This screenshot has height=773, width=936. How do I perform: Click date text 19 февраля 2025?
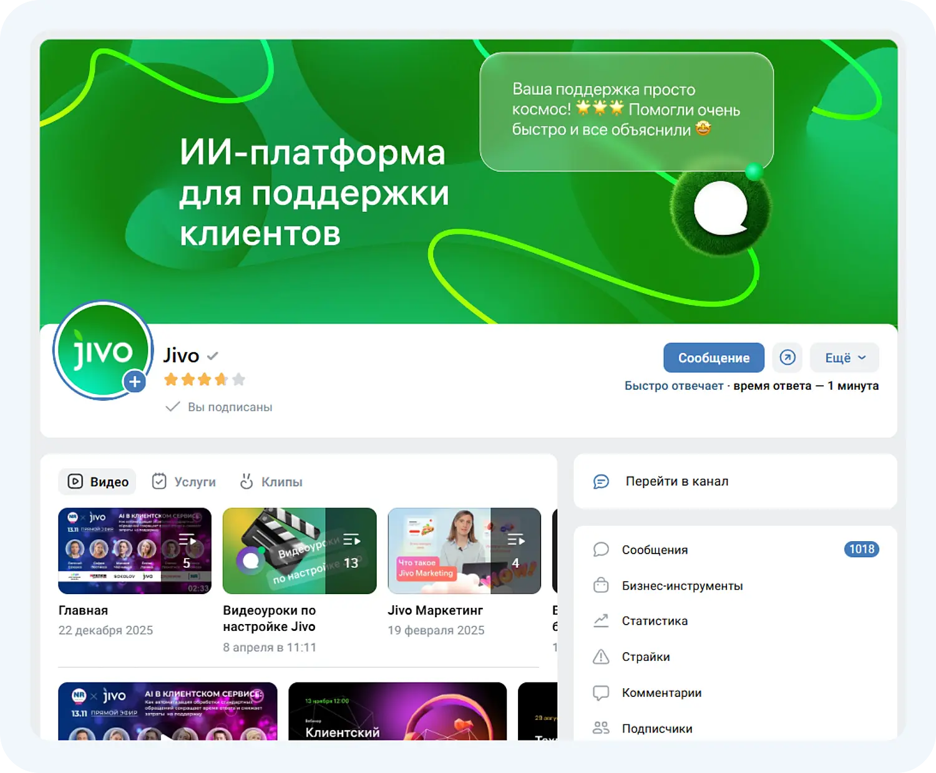click(436, 630)
